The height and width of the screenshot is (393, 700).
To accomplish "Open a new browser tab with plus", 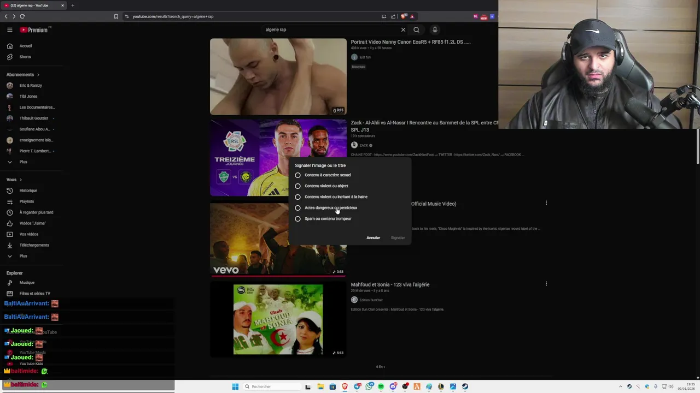I will [72, 5].
